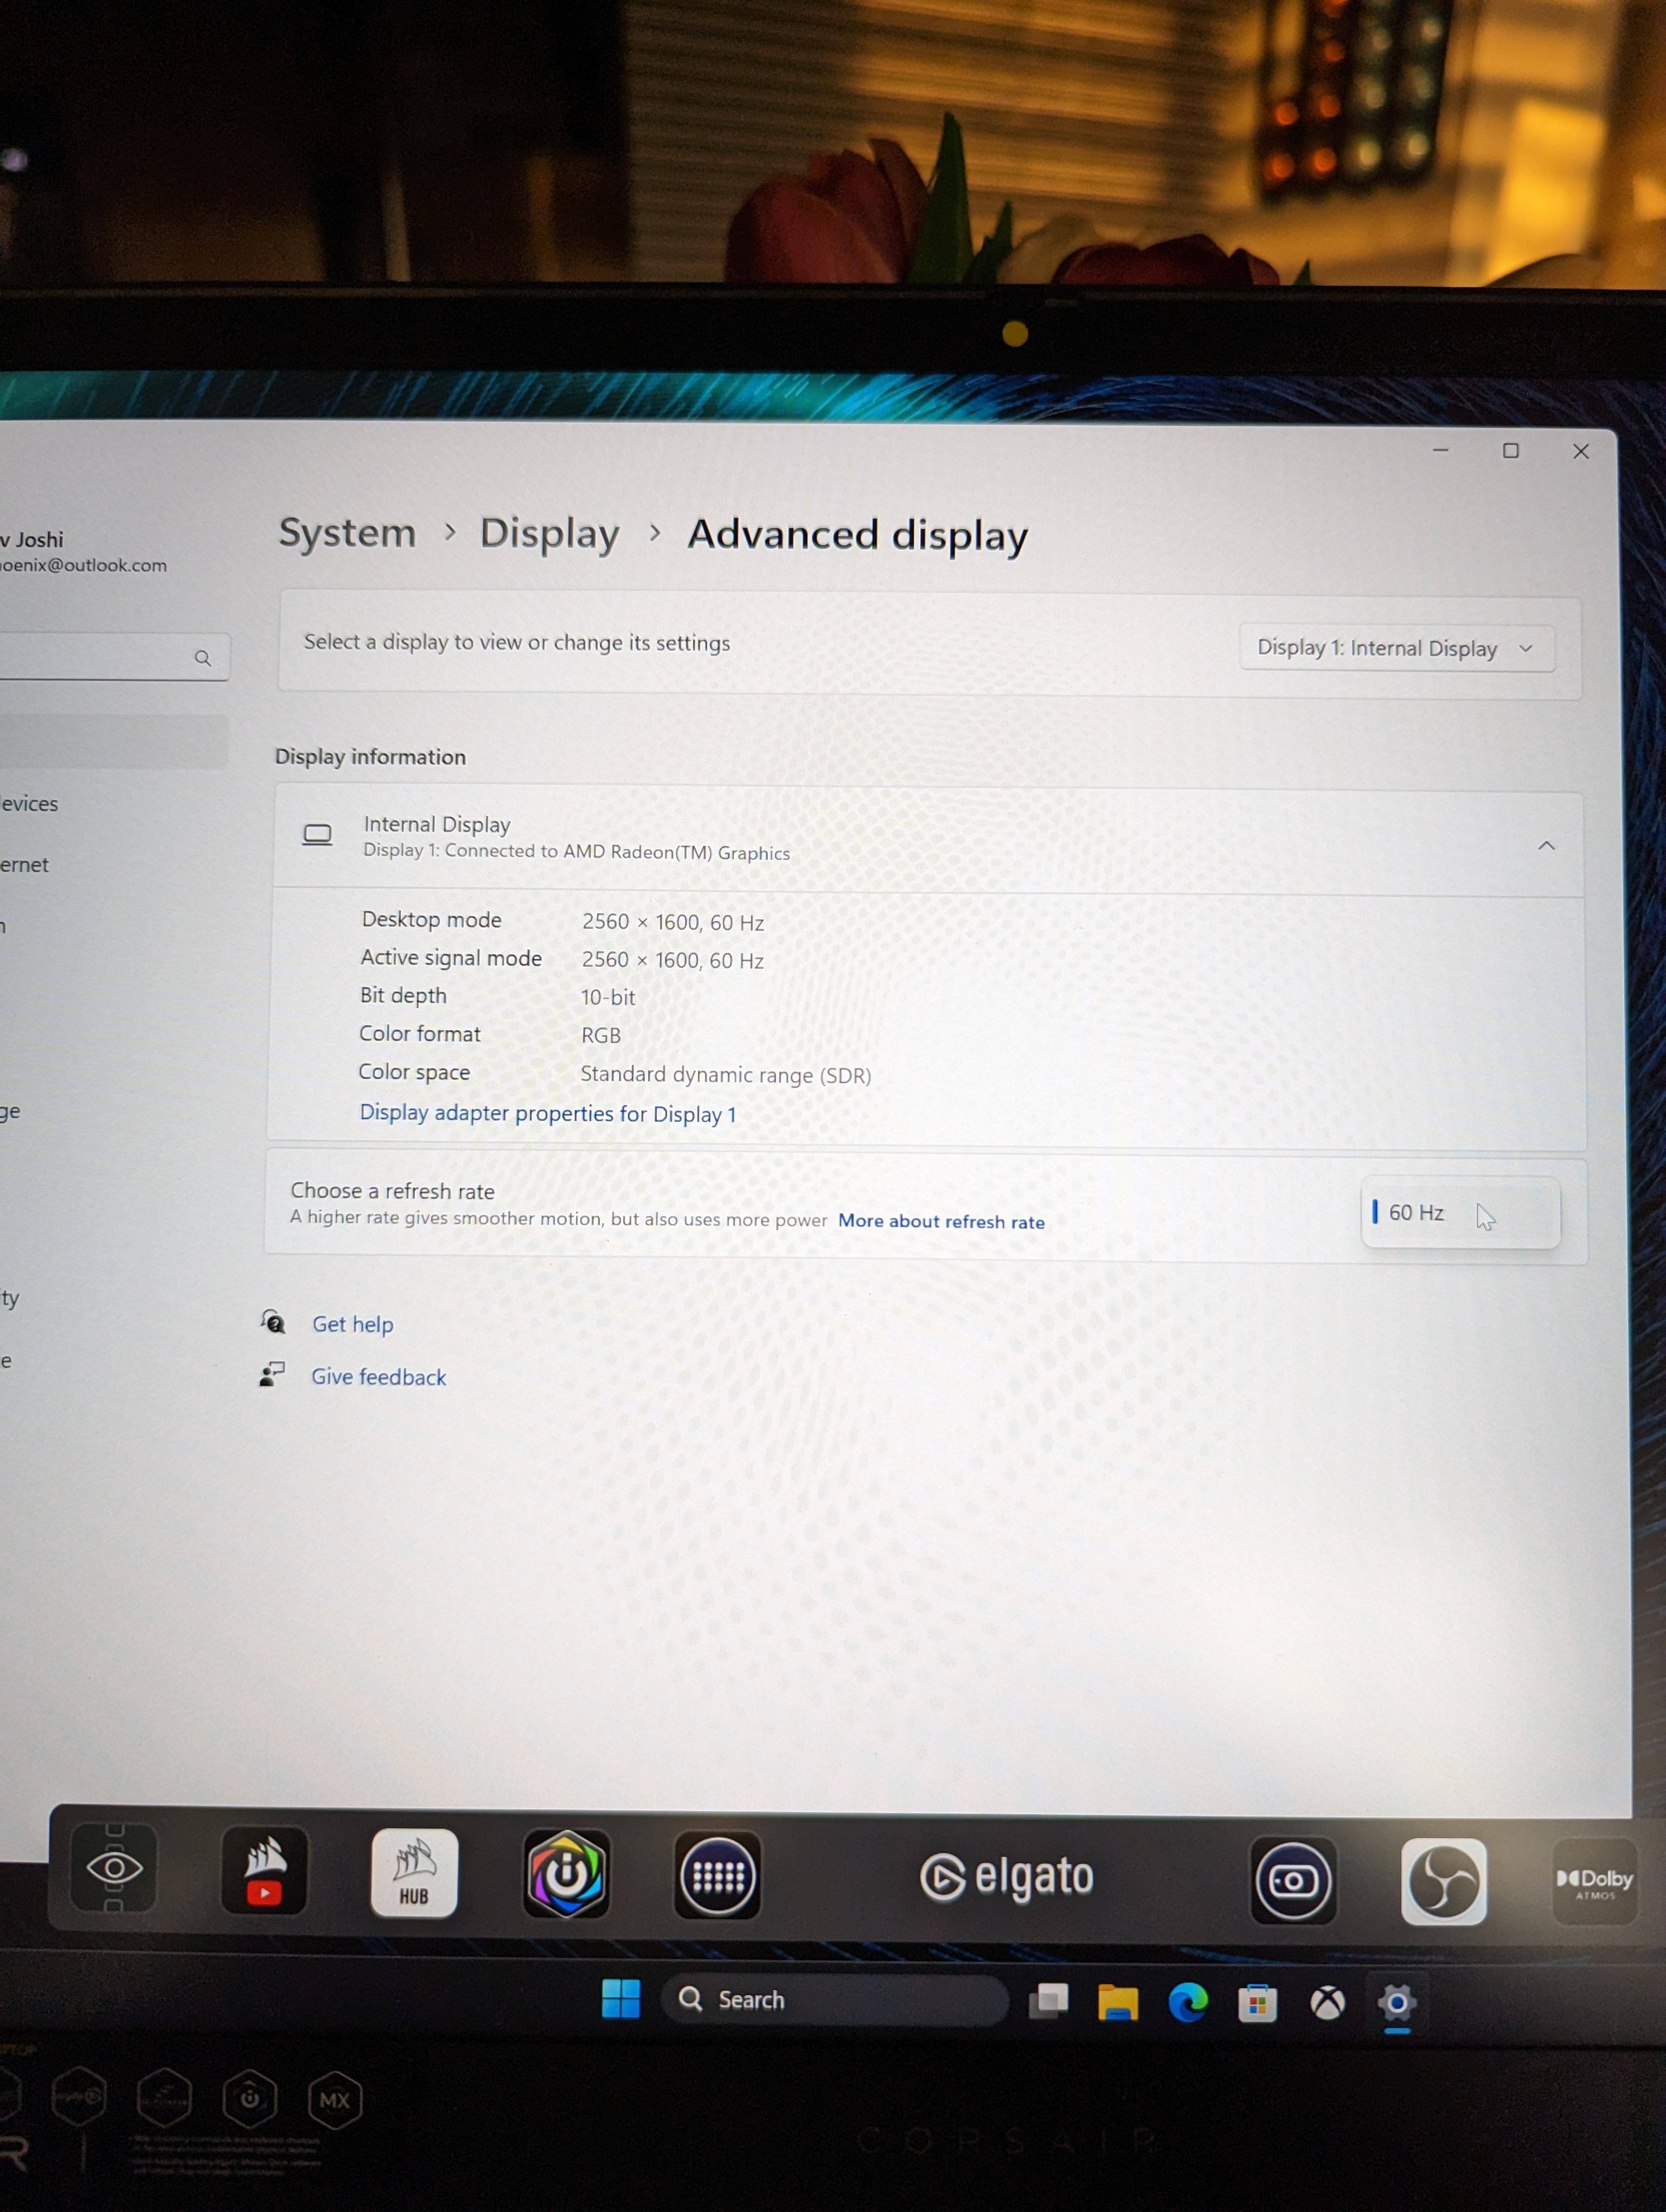The width and height of the screenshot is (1666, 2212).
Task: Open the Corsair iCUE app icon
Action: click(x=566, y=1874)
